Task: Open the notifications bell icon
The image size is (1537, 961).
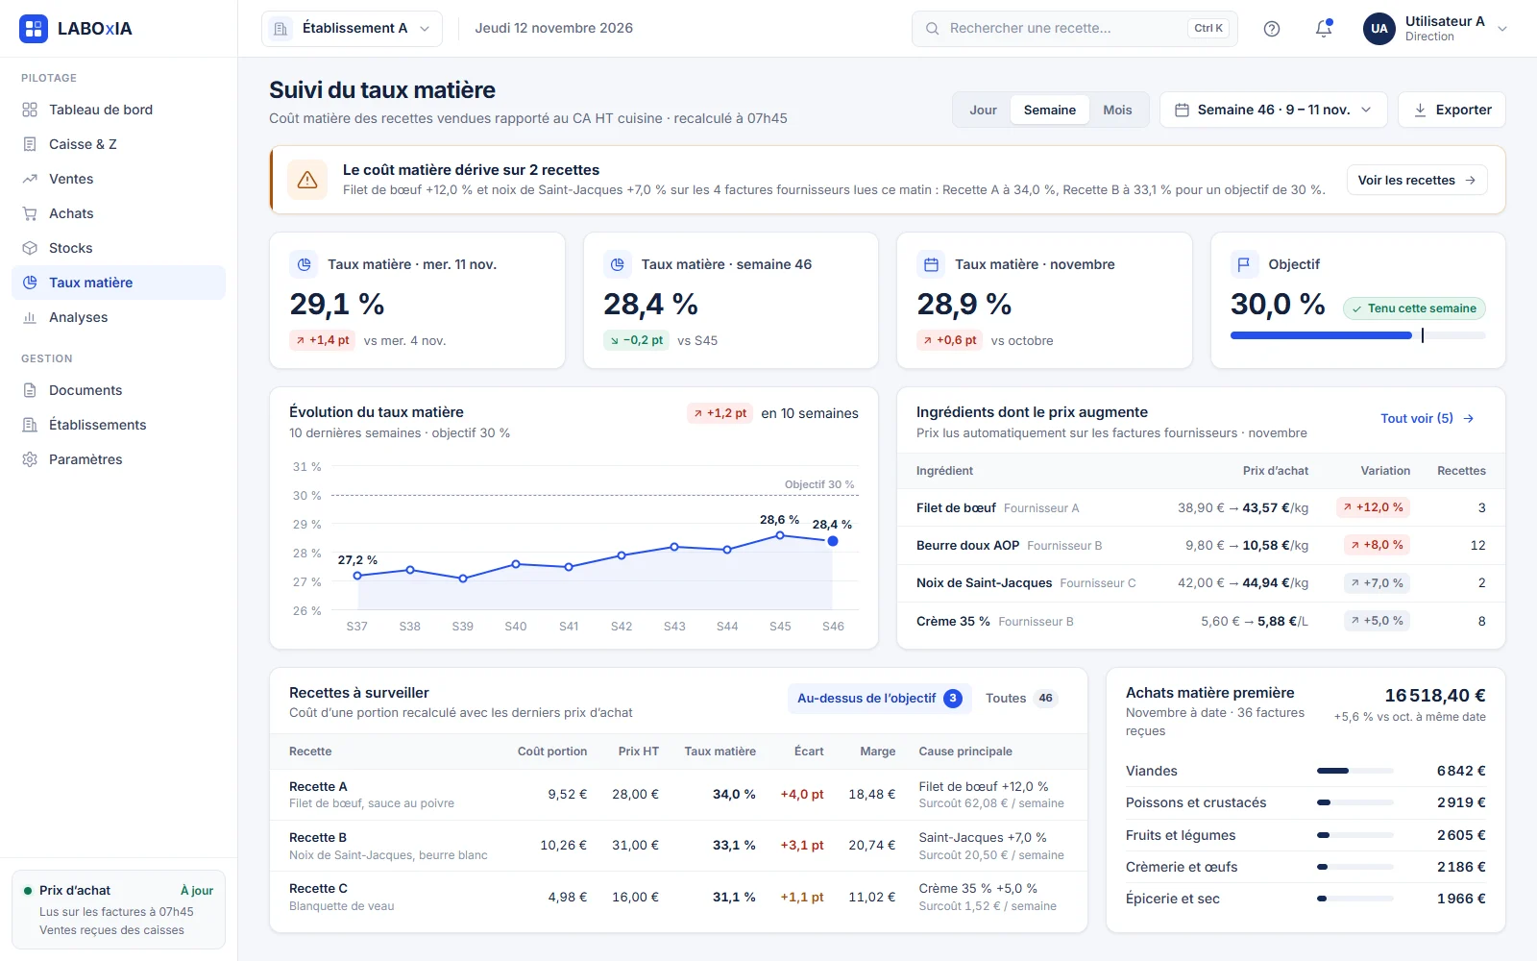Action: click(x=1324, y=29)
